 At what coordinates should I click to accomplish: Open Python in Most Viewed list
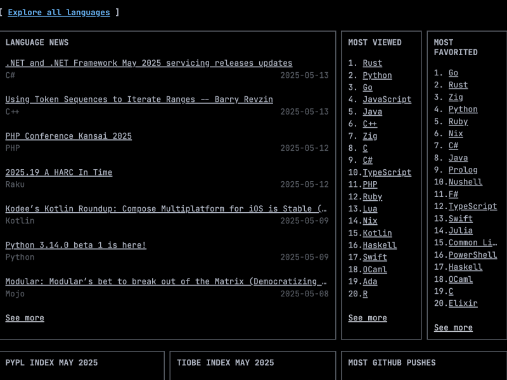377,75
